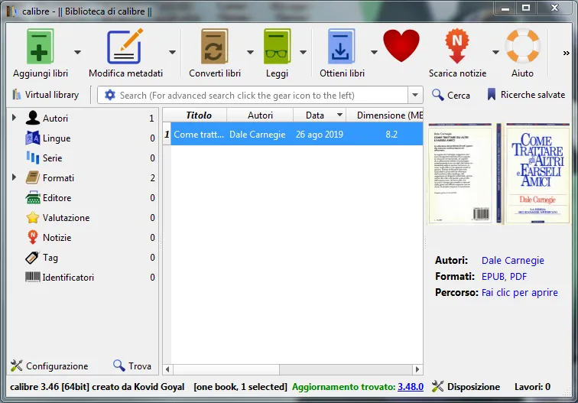Click the advanced search gear icon
Image resolution: width=578 pixels, height=403 pixels.
point(110,95)
